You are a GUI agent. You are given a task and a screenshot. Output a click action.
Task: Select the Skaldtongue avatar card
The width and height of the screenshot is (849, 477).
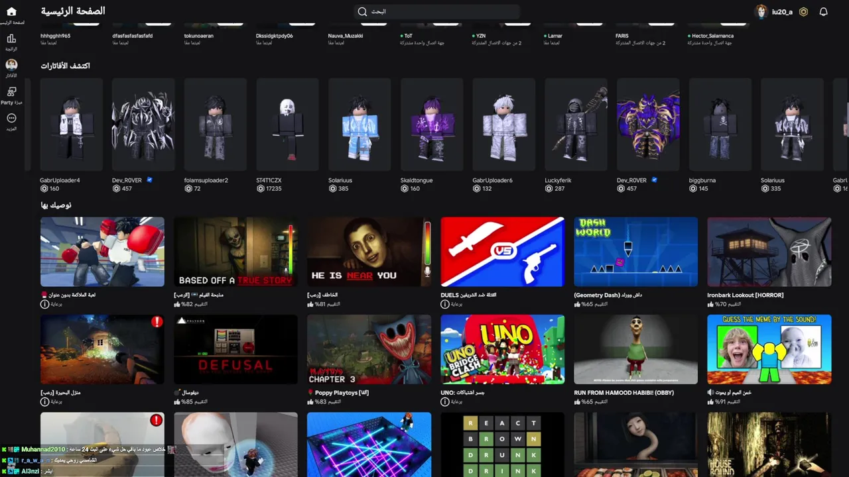click(432, 125)
